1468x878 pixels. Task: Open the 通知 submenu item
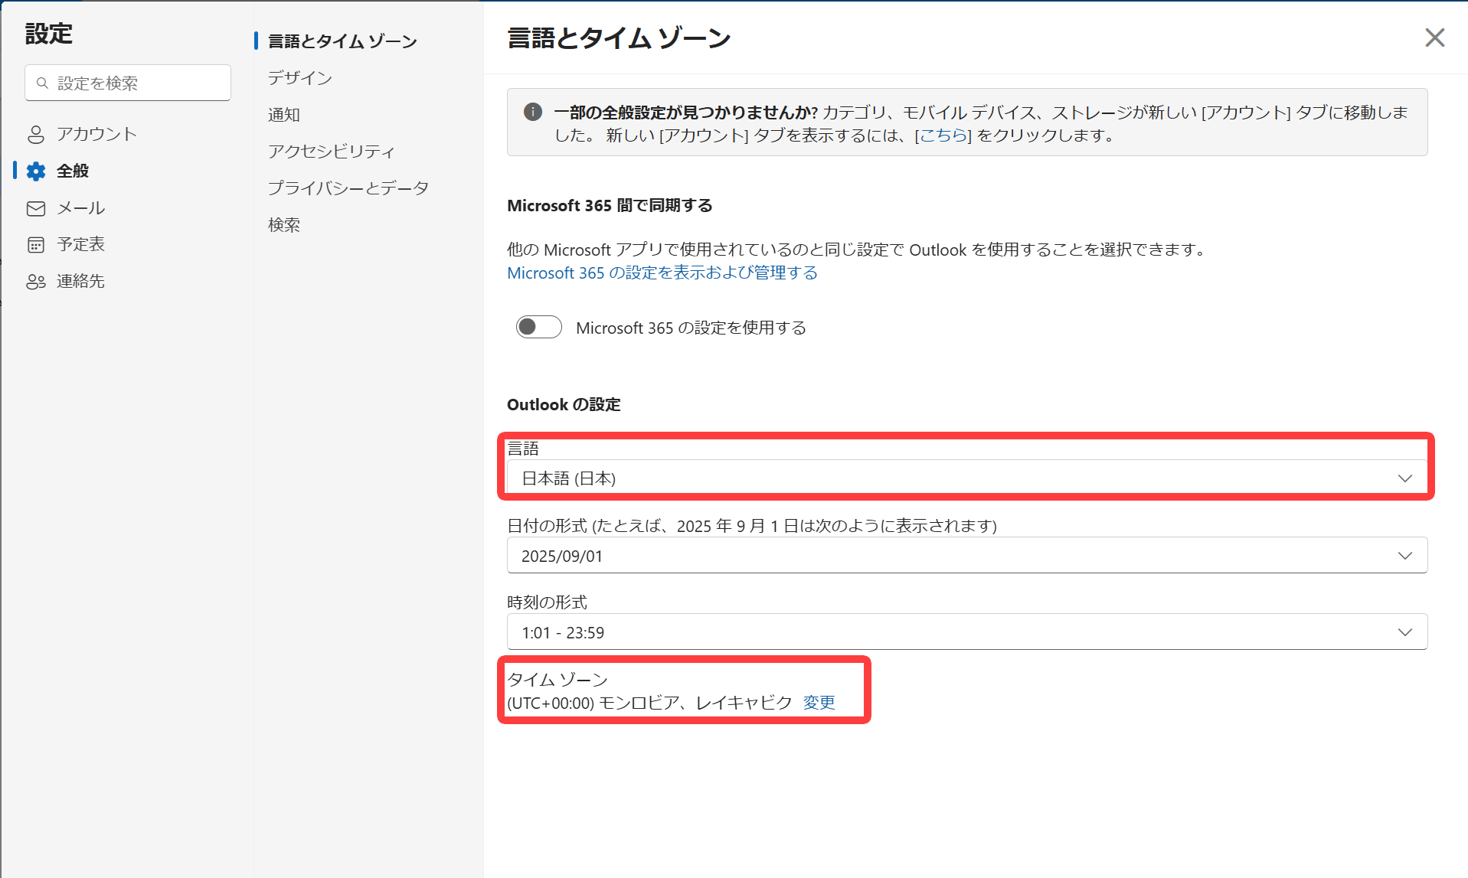(284, 114)
